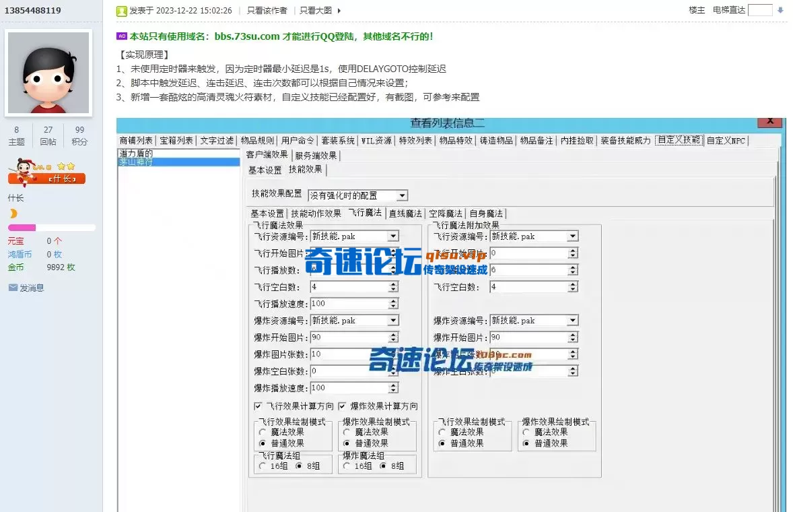Uncheck 飞行效果计算方向
Image resolution: width=793 pixels, height=512 pixels.
[x=258, y=406]
